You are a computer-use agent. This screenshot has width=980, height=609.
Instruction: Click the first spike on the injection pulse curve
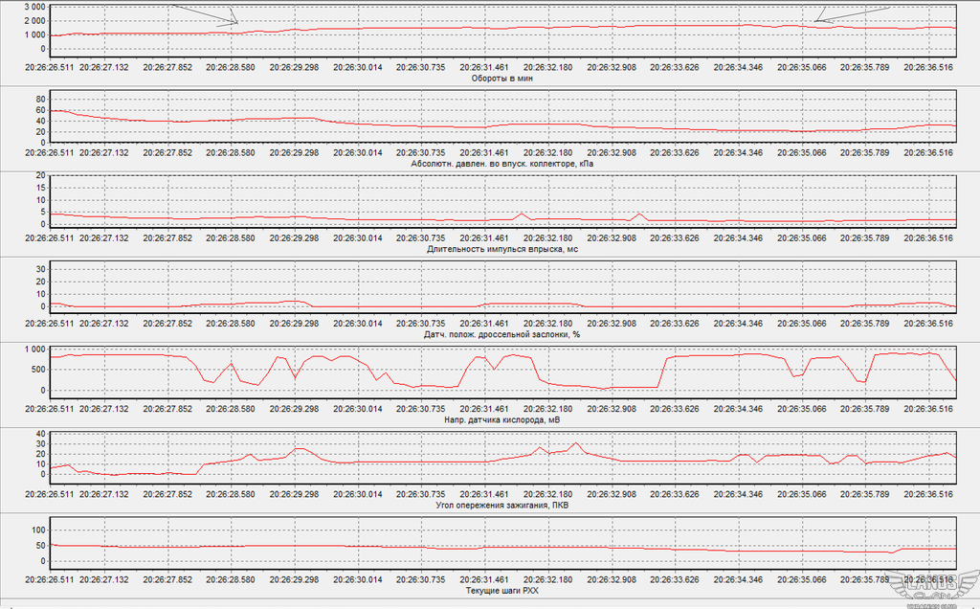(521, 214)
